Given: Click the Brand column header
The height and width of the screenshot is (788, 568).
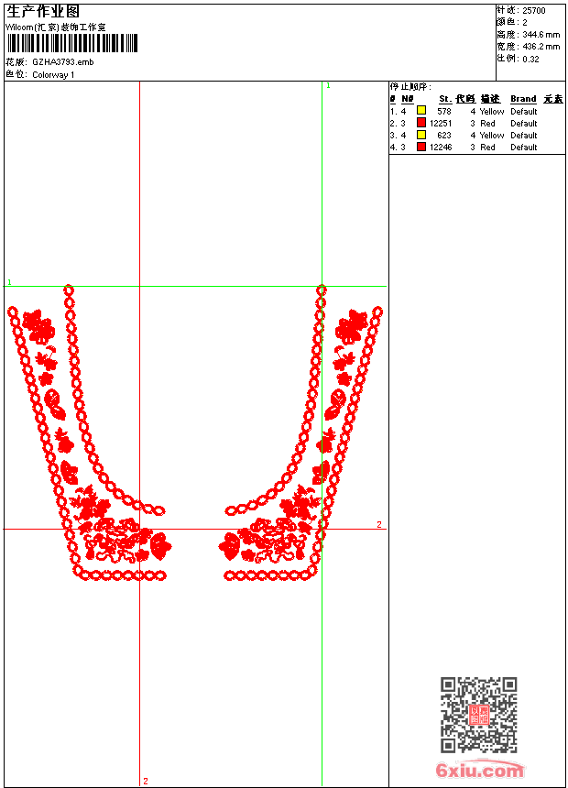Looking at the screenshot, I should 523,99.
